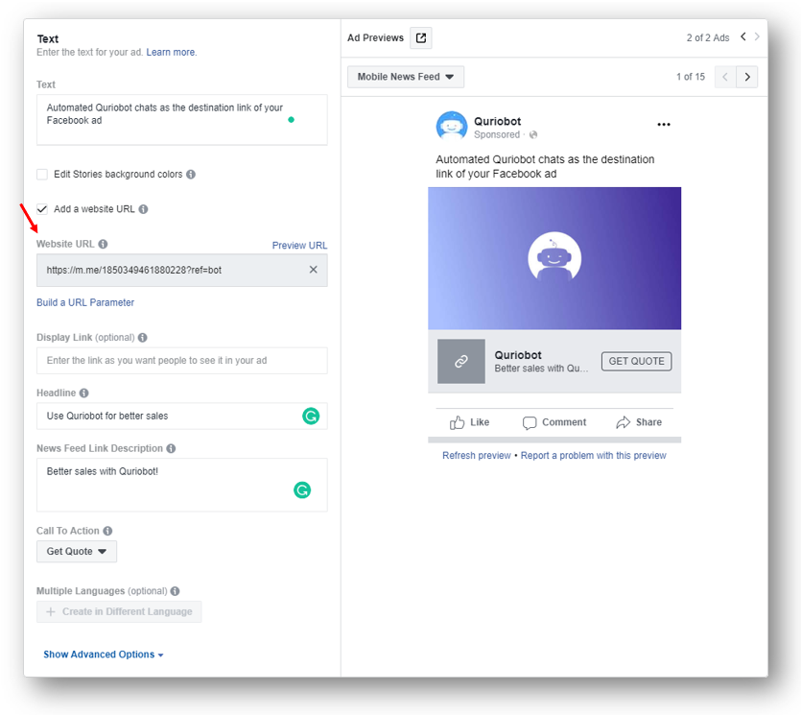Open the Get Quote call to action dropdown
Viewport: 801px width, 715px height.
(x=77, y=552)
